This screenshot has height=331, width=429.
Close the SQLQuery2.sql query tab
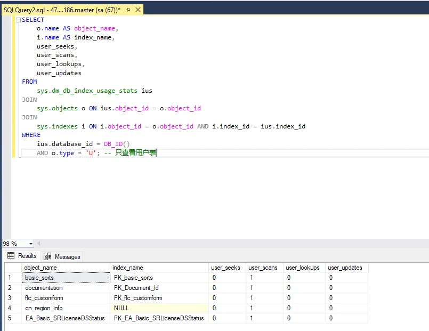[137, 10]
